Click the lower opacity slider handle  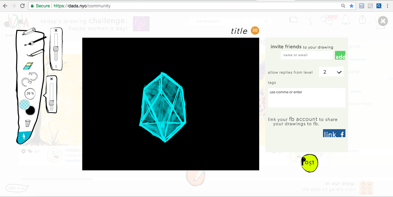click(x=51, y=103)
